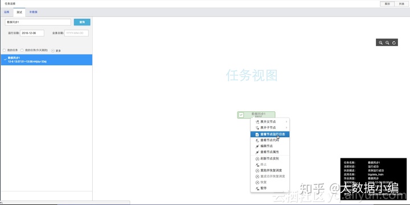Viewport: 410px width, 205px height.
Task: Click the circular reset-view arrow icon
Action: 394,43
